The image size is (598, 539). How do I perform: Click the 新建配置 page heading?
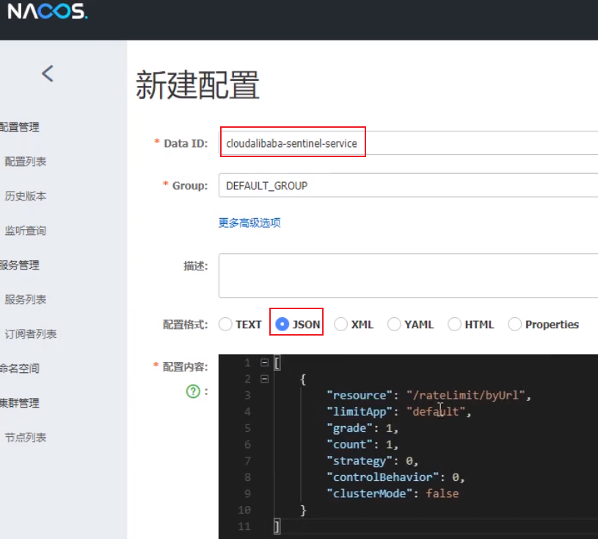pyautogui.click(x=197, y=84)
